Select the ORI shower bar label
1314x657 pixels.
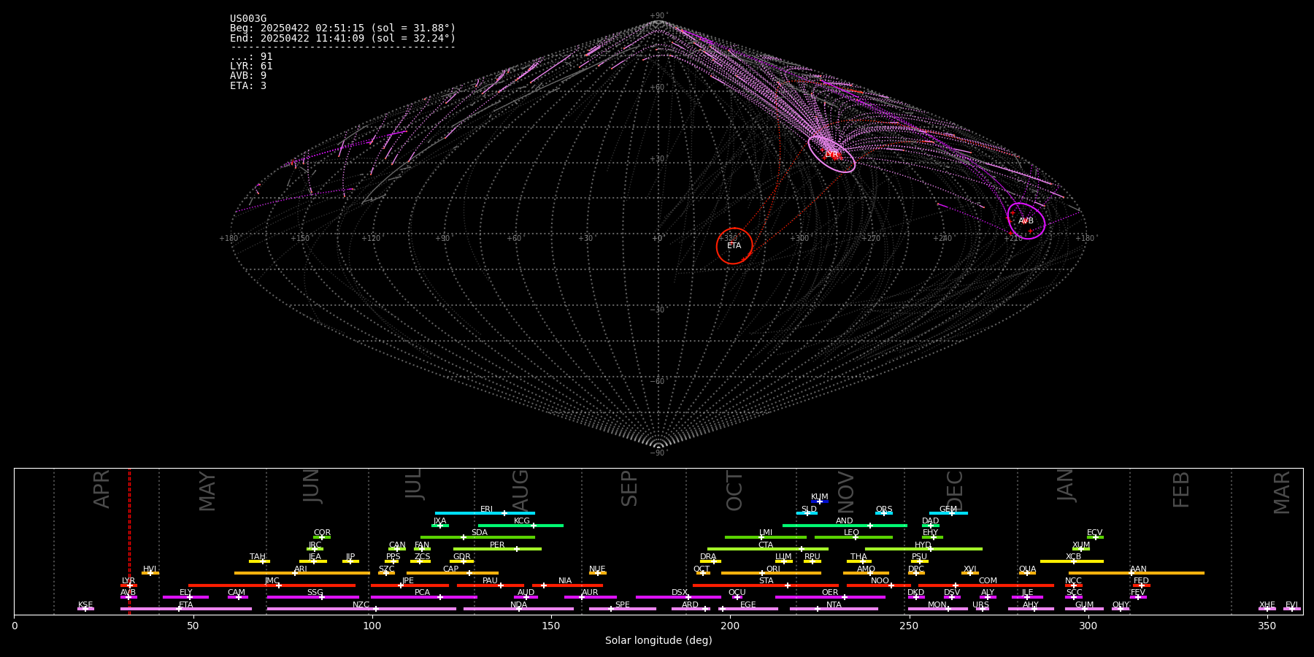[773, 569]
